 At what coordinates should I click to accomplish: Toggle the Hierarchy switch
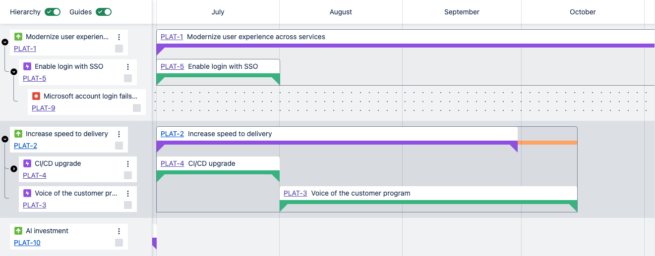pos(53,12)
